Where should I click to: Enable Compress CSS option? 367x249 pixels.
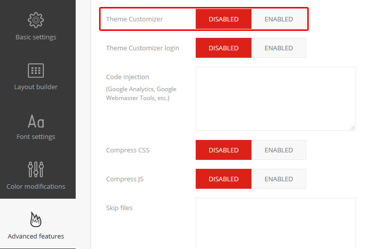[x=279, y=150]
